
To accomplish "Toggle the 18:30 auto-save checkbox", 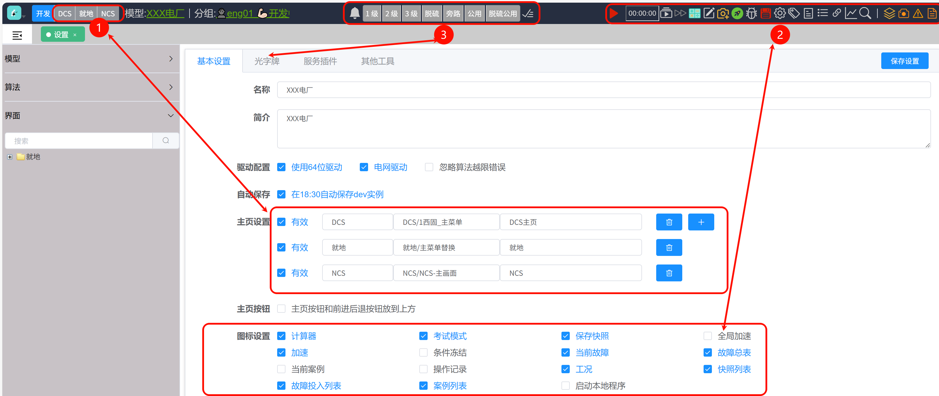I will click(281, 194).
